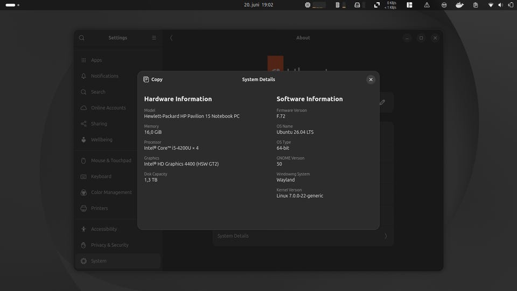The width and height of the screenshot is (517, 291).
Task: Open the volume icon in the top bar
Action: click(x=500, y=5)
